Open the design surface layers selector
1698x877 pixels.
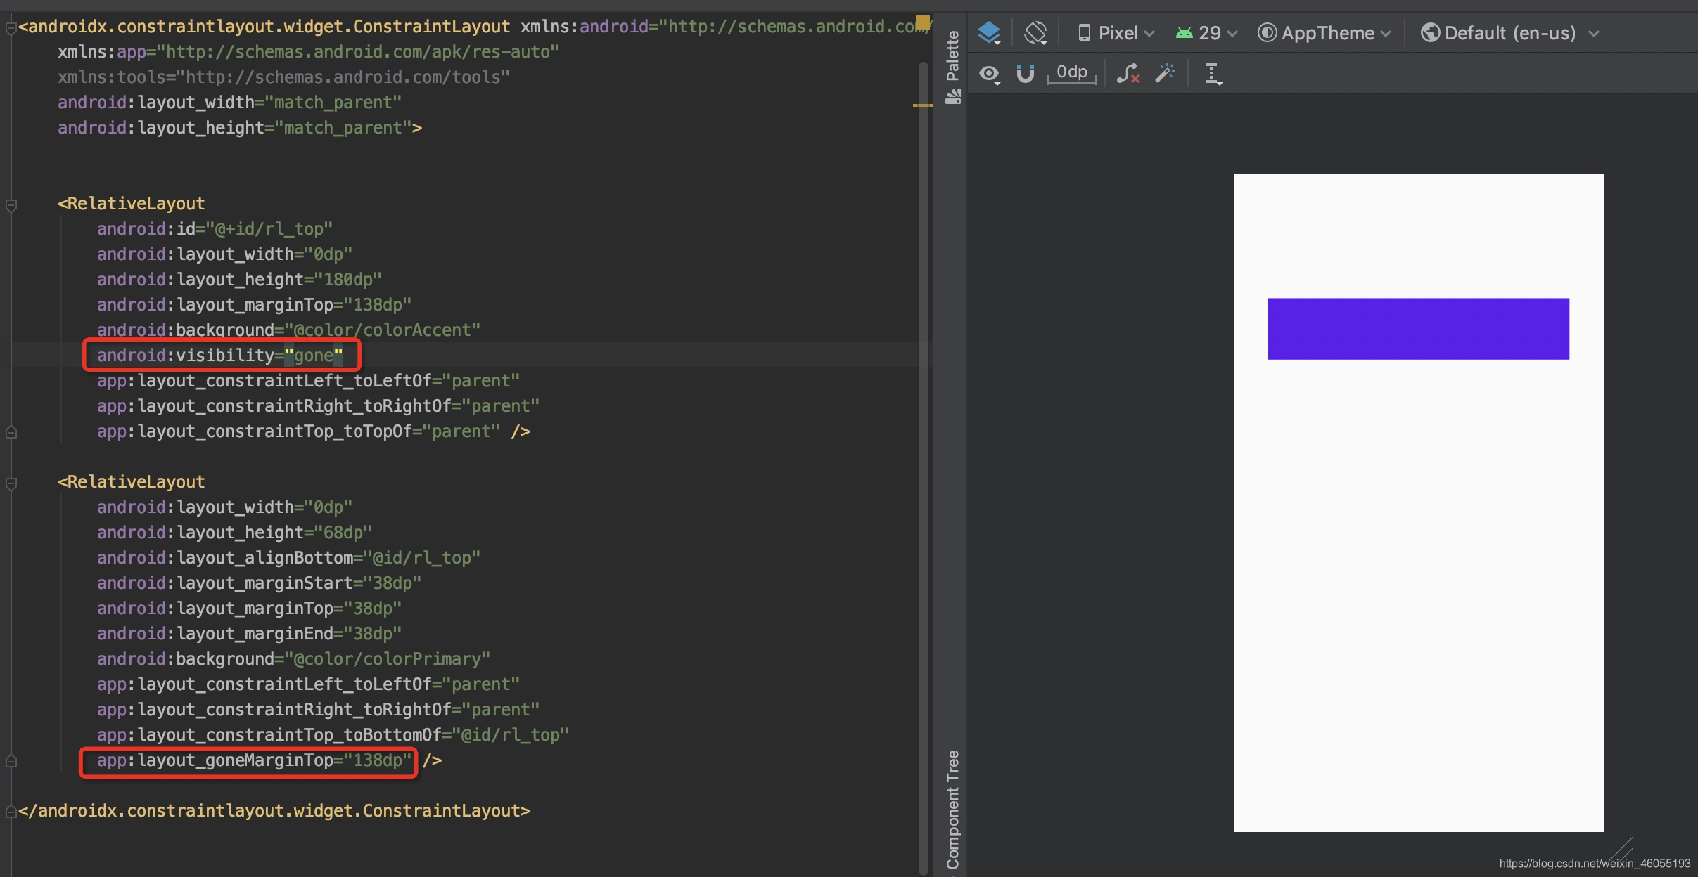pyautogui.click(x=989, y=33)
